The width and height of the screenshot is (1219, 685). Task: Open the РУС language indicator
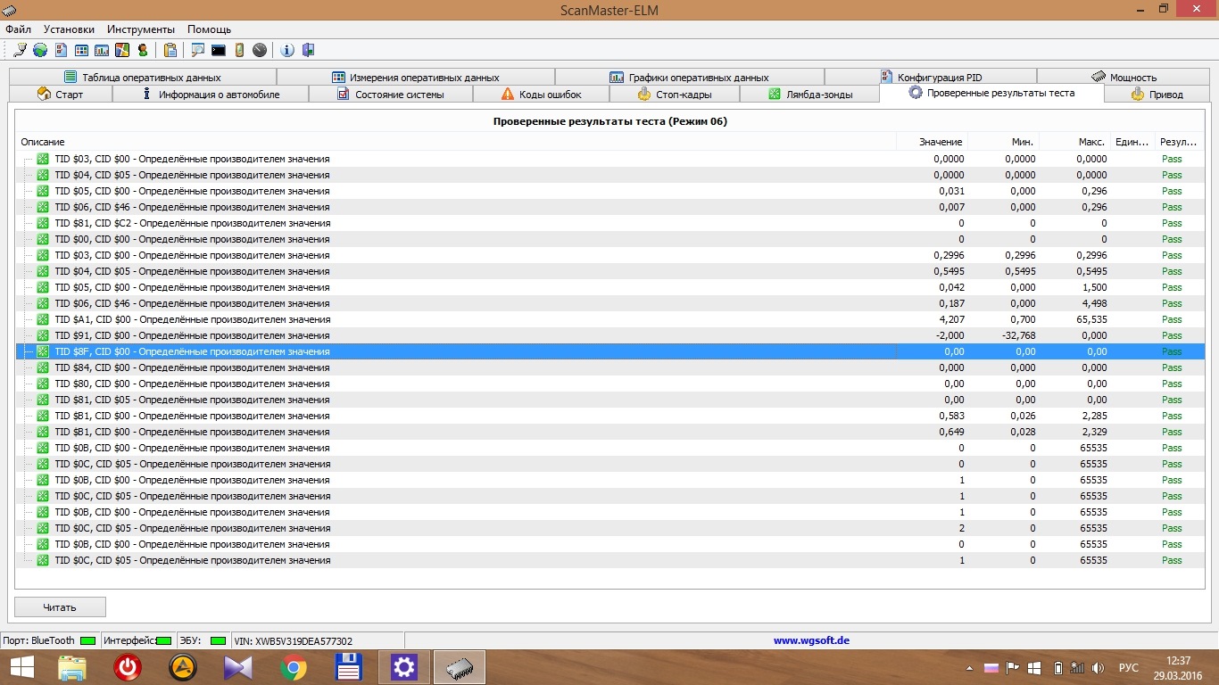(1129, 667)
